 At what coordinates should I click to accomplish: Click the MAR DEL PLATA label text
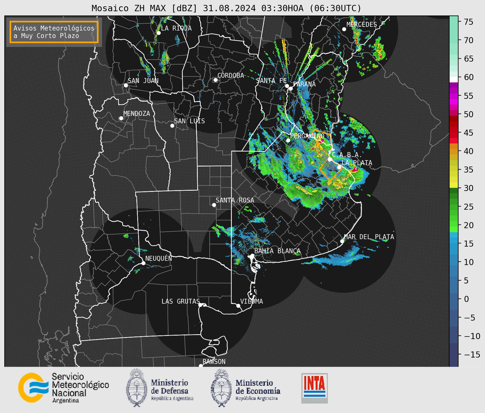click(x=369, y=237)
